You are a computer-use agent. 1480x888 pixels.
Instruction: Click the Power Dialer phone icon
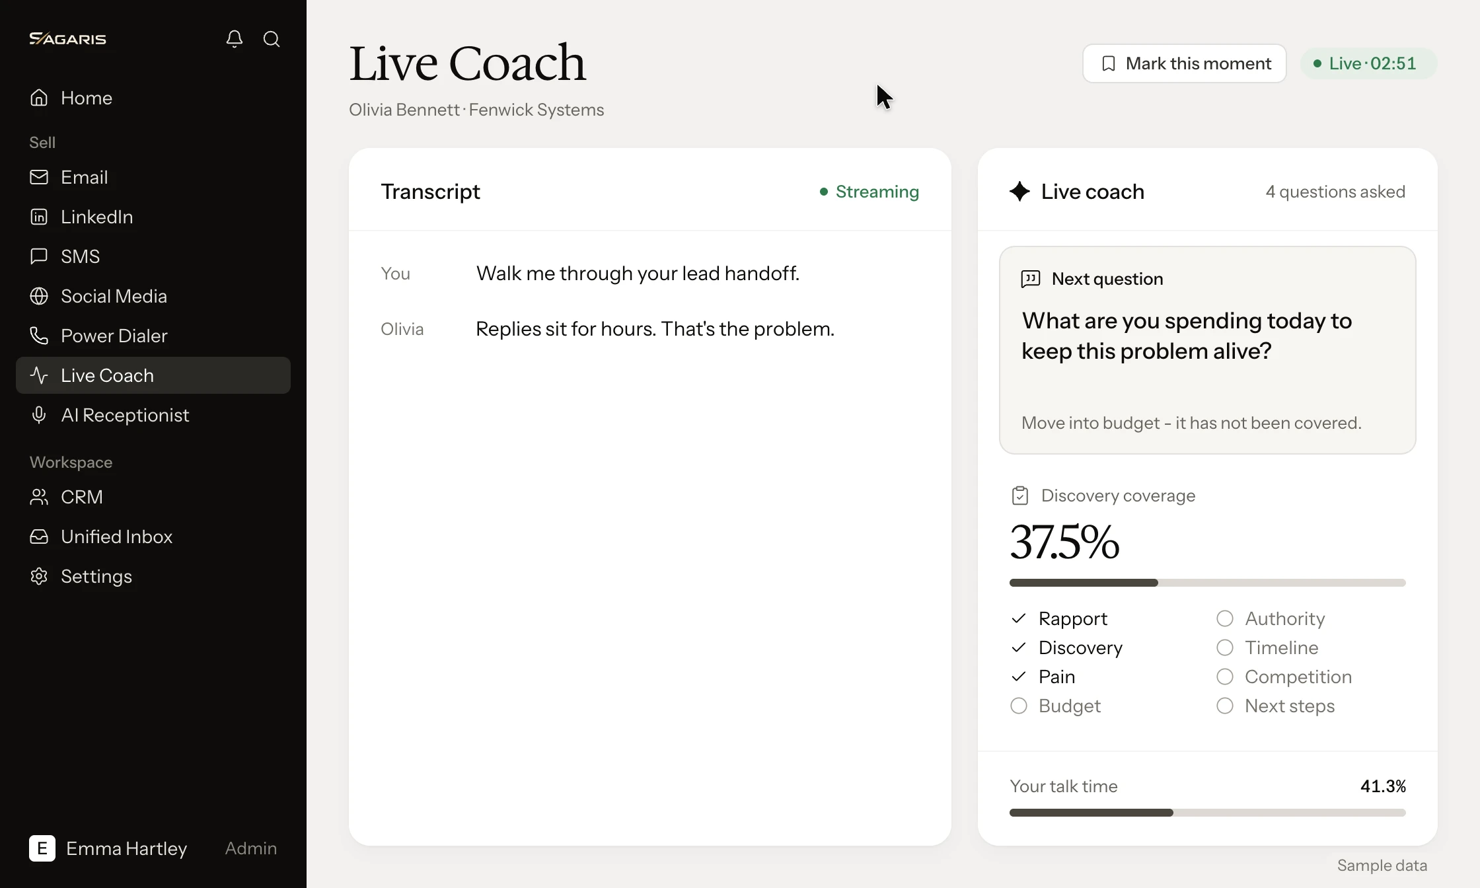[39, 336]
